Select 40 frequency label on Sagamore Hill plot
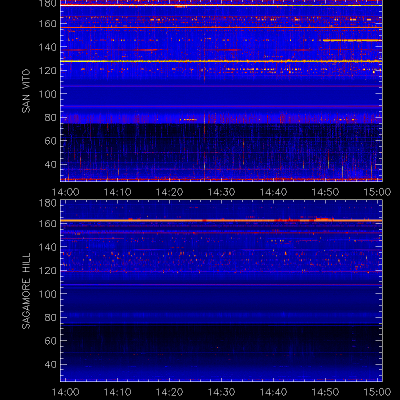The height and width of the screenshot is (400, 400). (x=50, y=364)
